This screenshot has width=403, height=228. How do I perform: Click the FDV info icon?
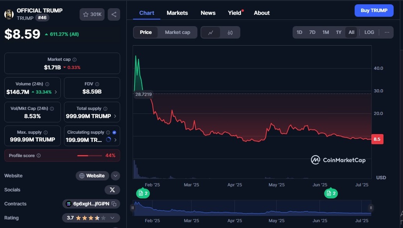pos(97,84)
